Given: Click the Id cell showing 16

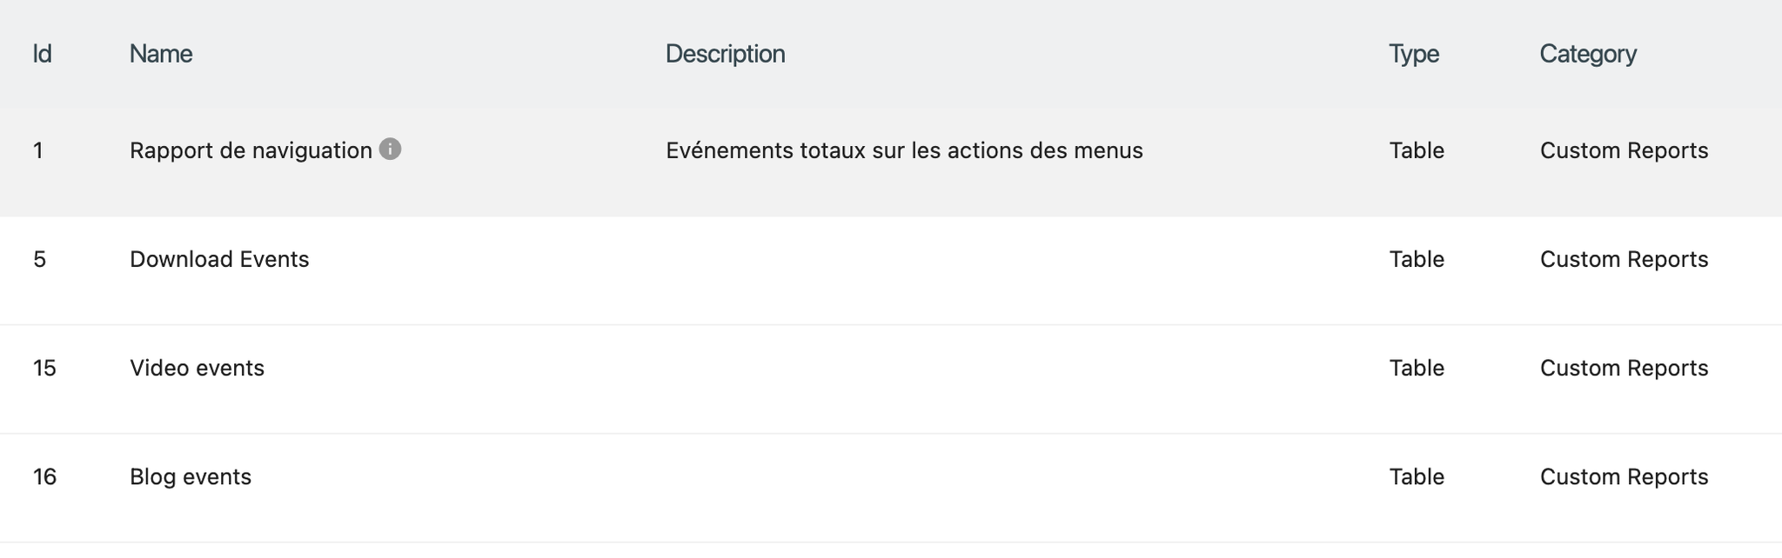Looking at the screenshot, I should pos(44,476).
